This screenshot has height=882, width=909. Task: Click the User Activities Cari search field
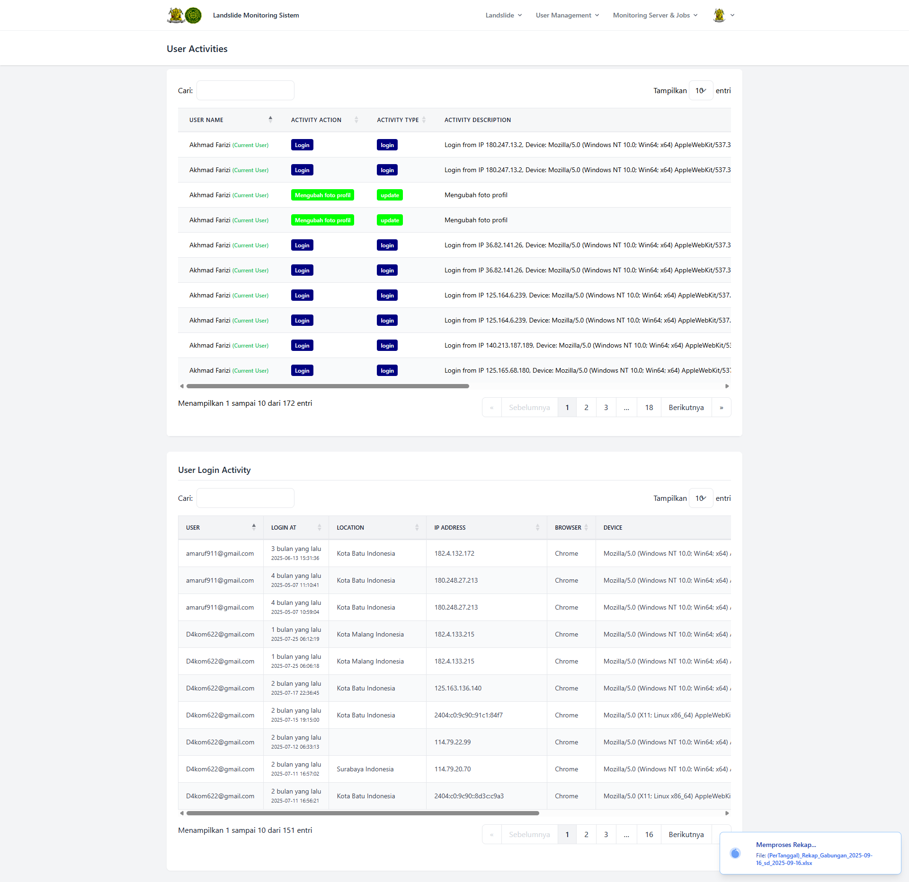[x=245, y=91]
